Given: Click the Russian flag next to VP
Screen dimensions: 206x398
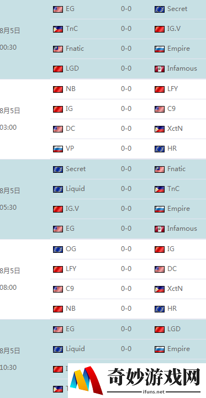Looking at the screenshot, I should coord(58,148).
